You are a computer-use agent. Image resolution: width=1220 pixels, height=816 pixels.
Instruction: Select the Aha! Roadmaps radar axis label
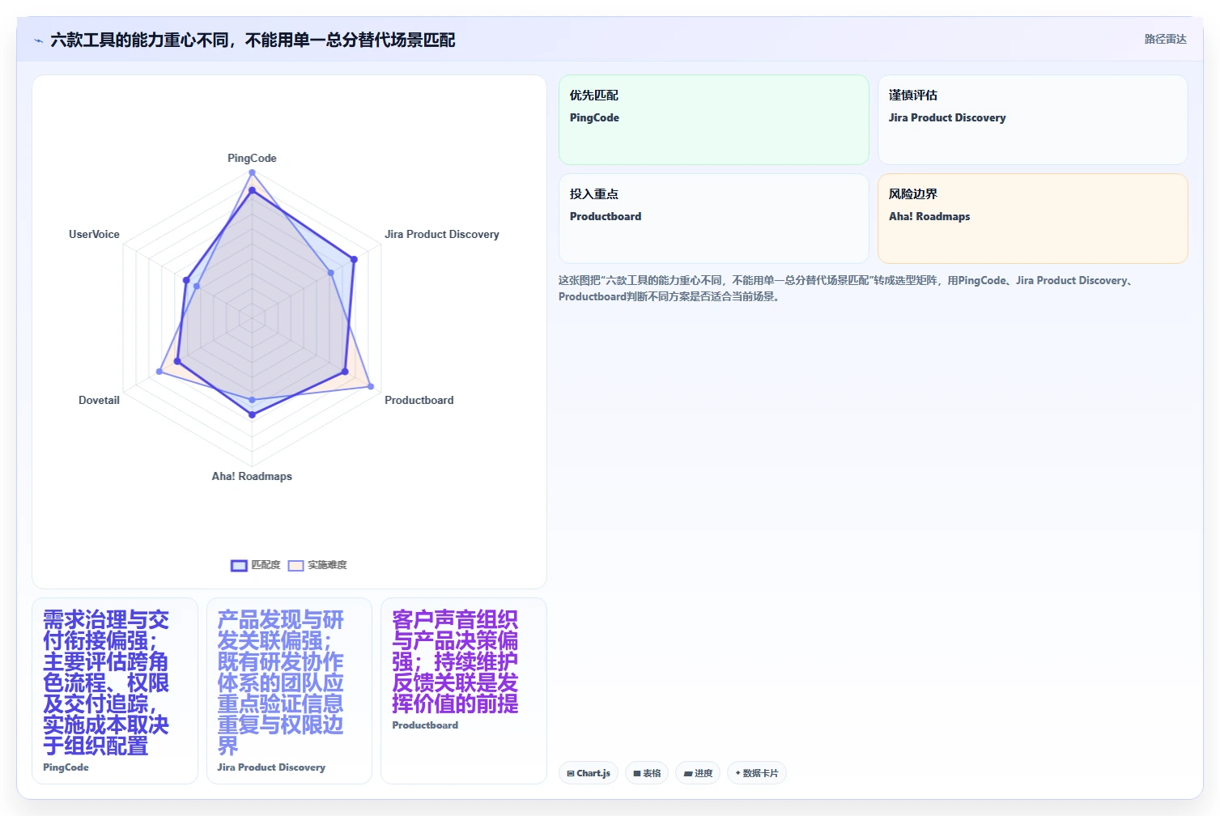tap(252, 476)
